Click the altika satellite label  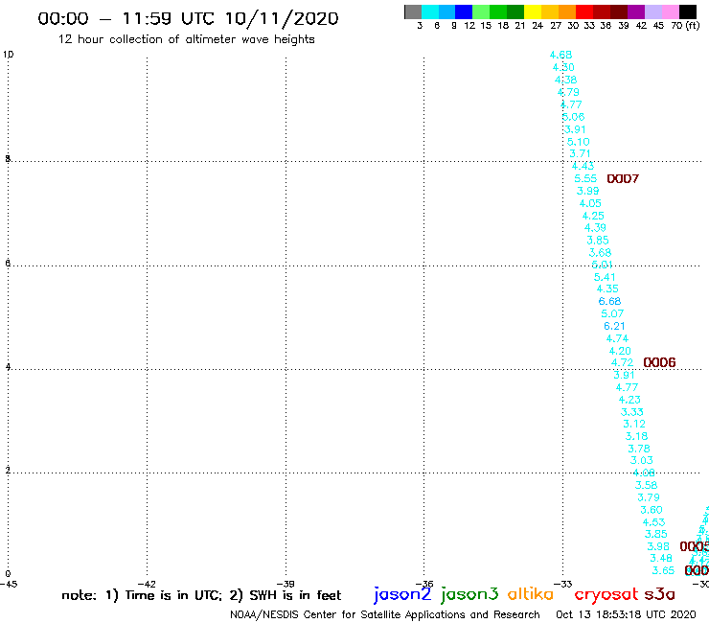point(531,594)
